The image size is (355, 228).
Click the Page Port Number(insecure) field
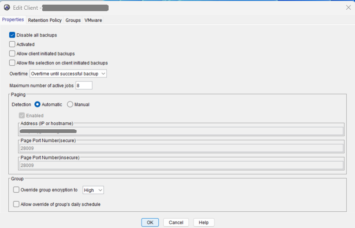pyautogui.click(x=181, y=165)
